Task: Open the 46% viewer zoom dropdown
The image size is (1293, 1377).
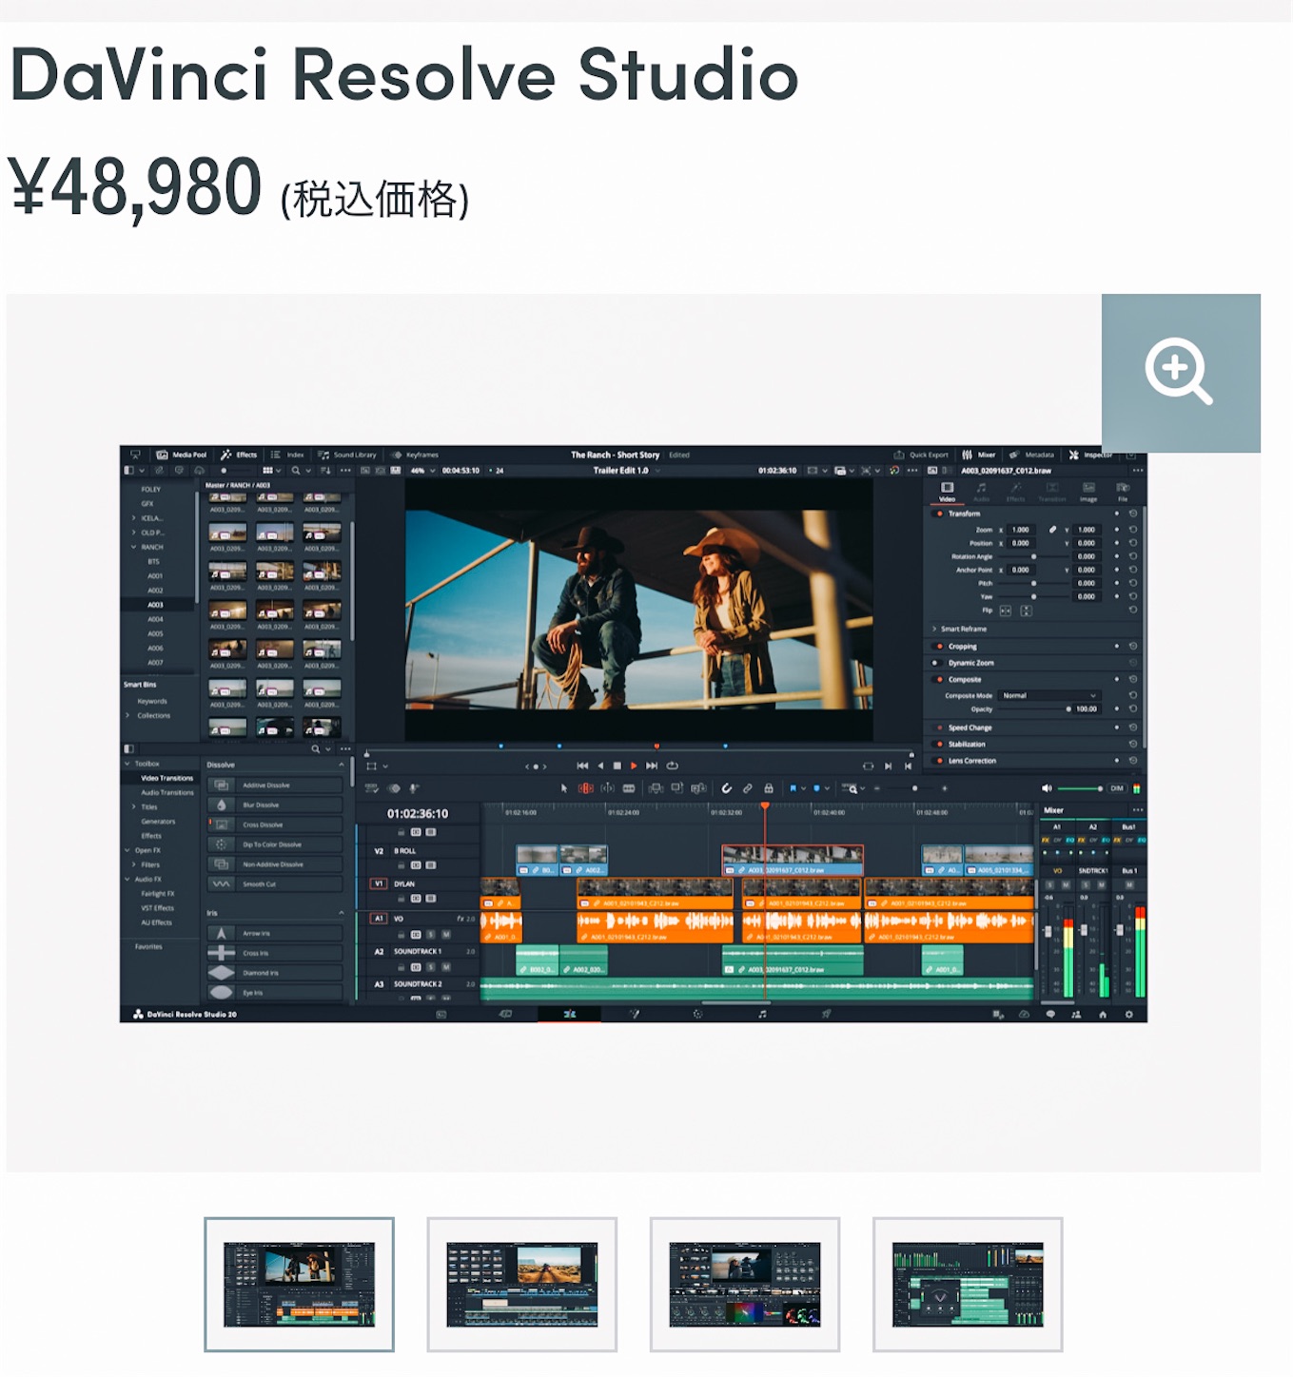Action: click(x=422, y=471)
